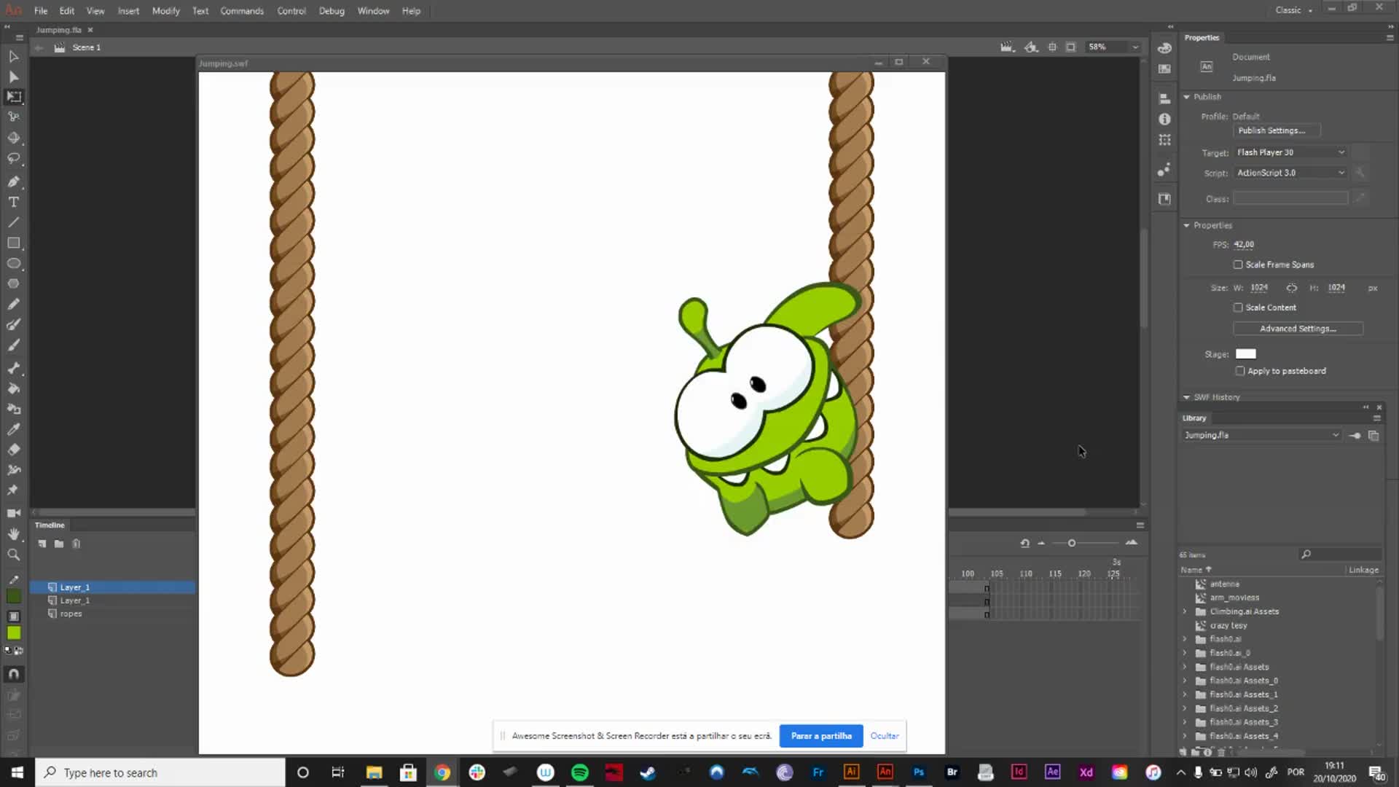Select the Free Transform tool
Viewport: 1399px width, 787px height.
(13, 97)
